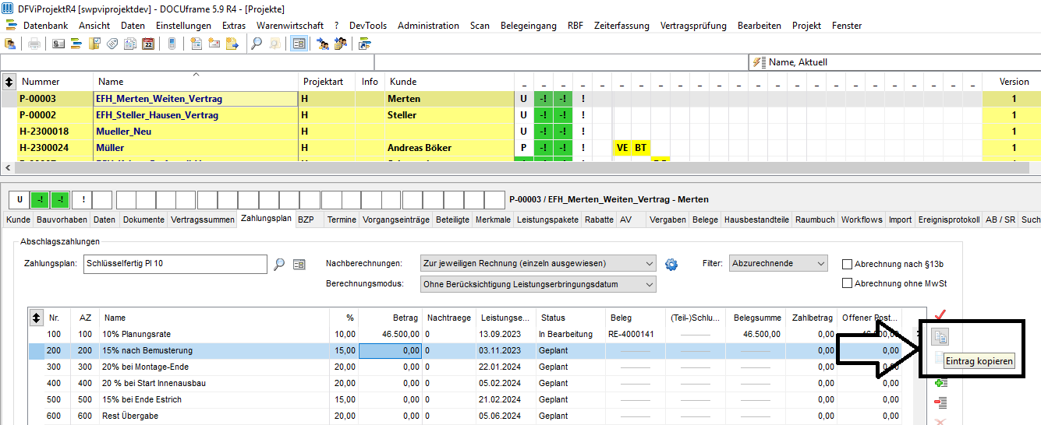Open the Zeiterfassung menu
The width and height of the screenshot is (1041, 425).
621,26
